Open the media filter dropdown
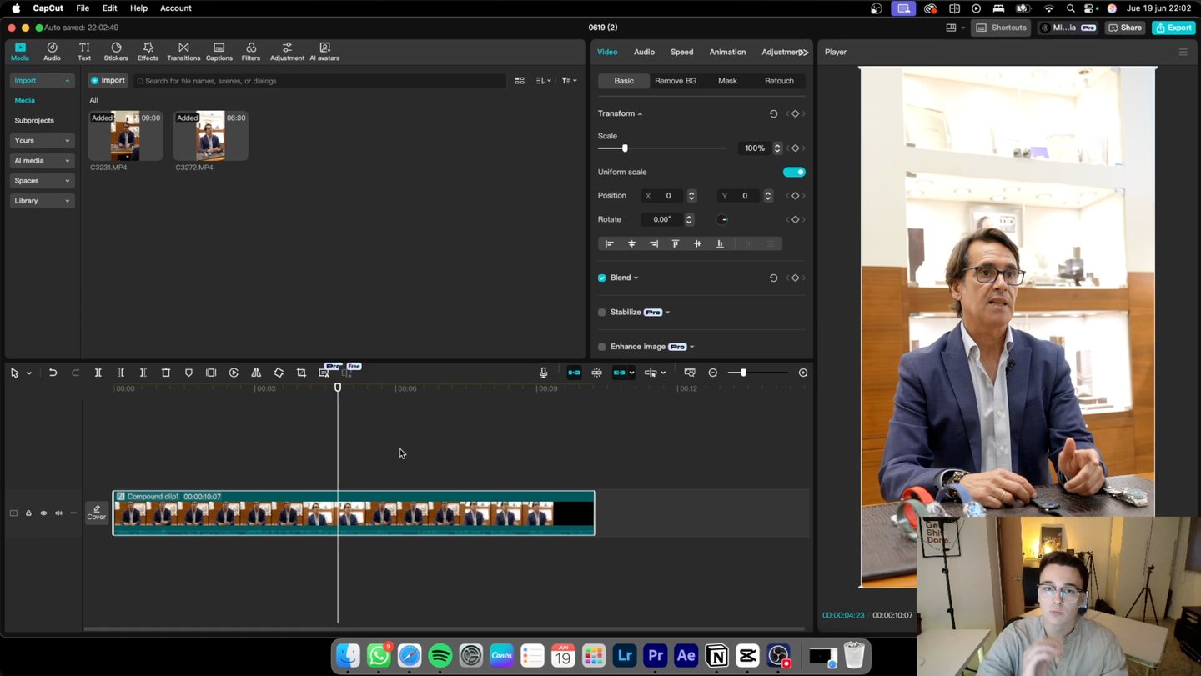Viewport: 1201px width, 676px height. [x=569, y=81]
